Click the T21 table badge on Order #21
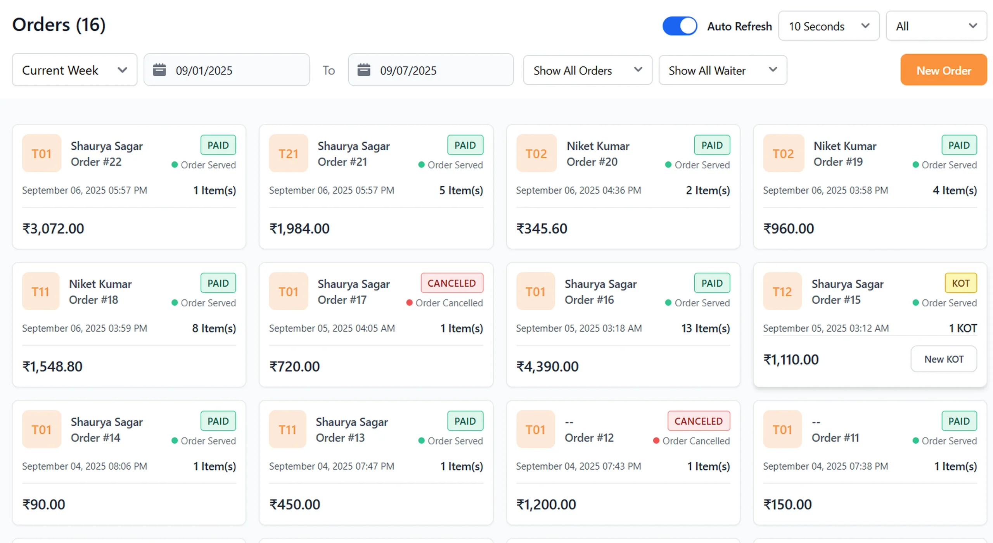 point(288,154)
